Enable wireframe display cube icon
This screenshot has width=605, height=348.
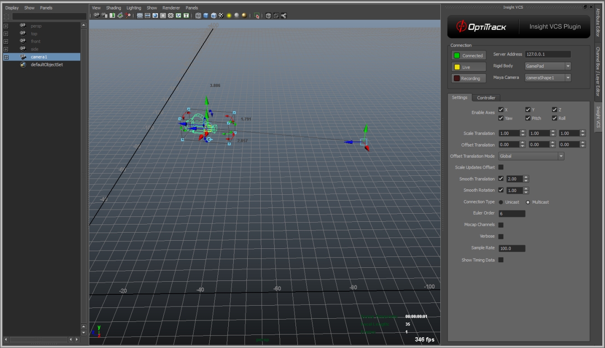point(199,16)
